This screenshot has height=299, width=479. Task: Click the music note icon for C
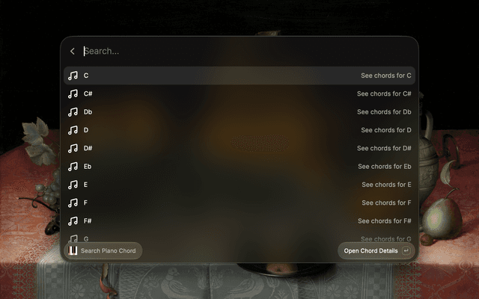(x=73, y=75)
